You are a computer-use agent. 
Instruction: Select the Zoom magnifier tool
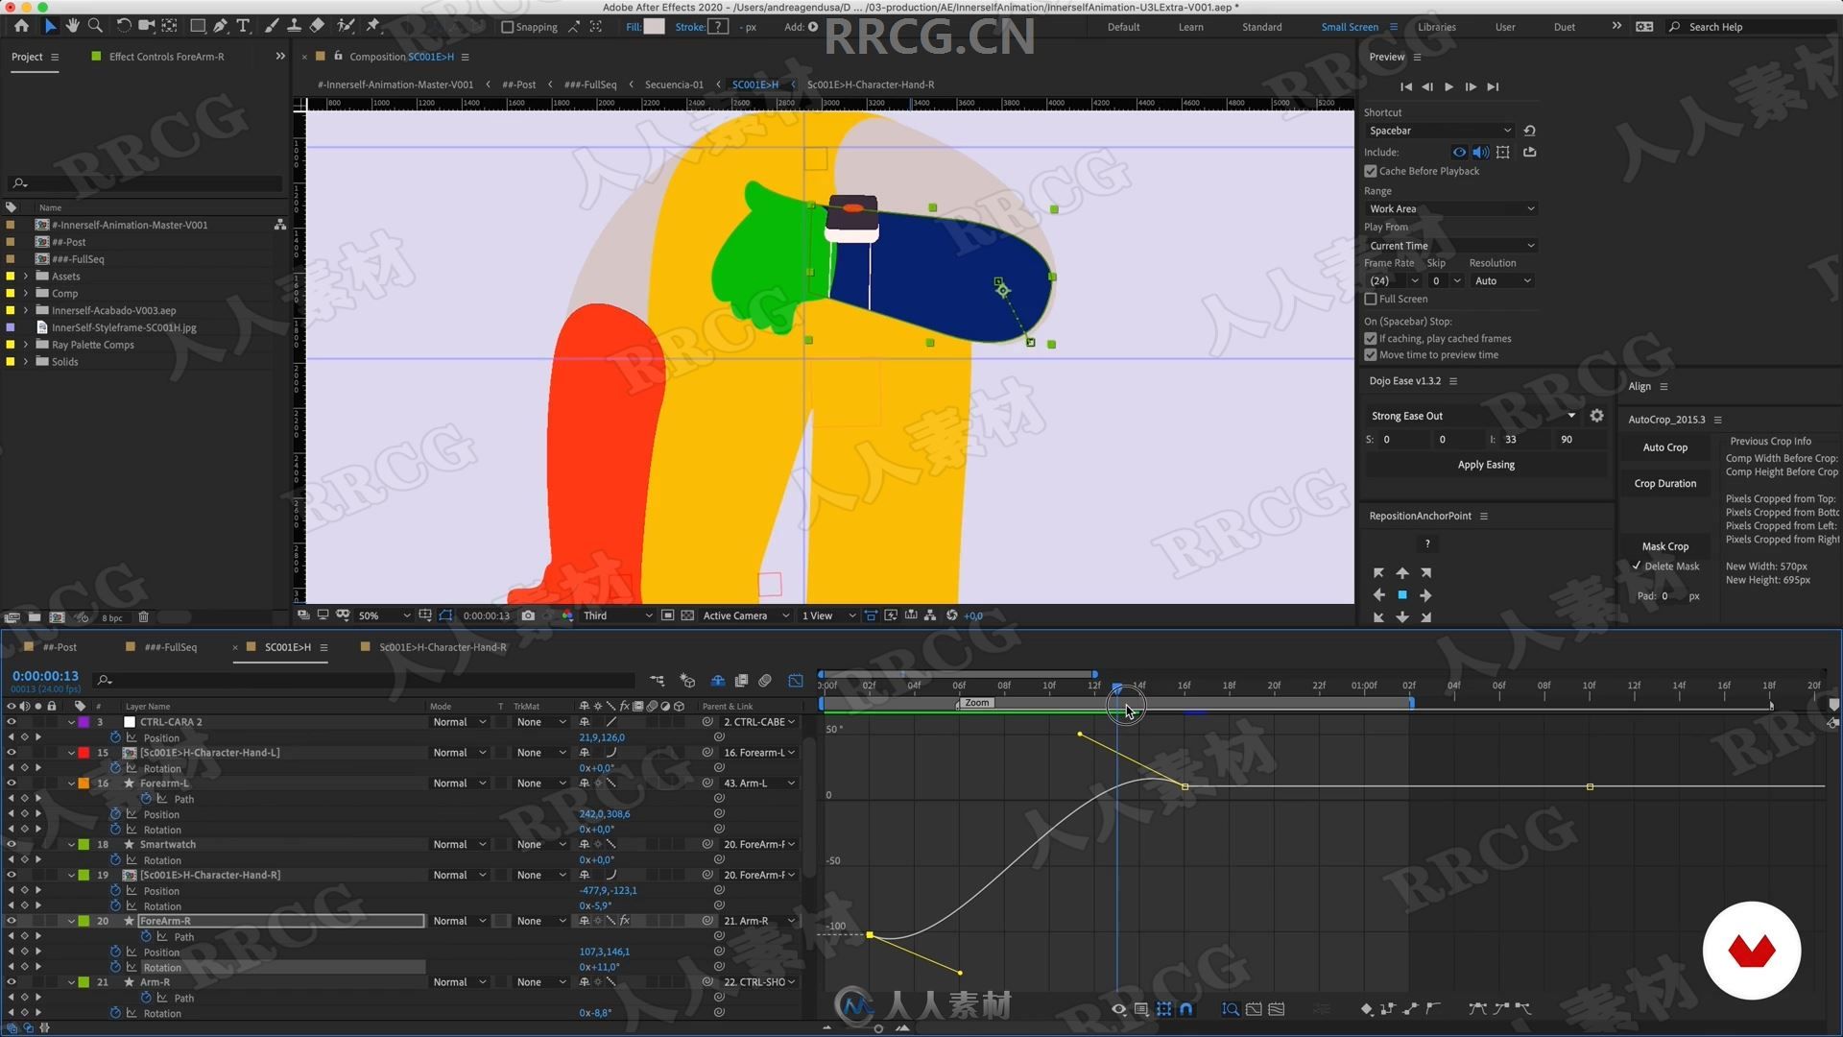tap(95, 26)
